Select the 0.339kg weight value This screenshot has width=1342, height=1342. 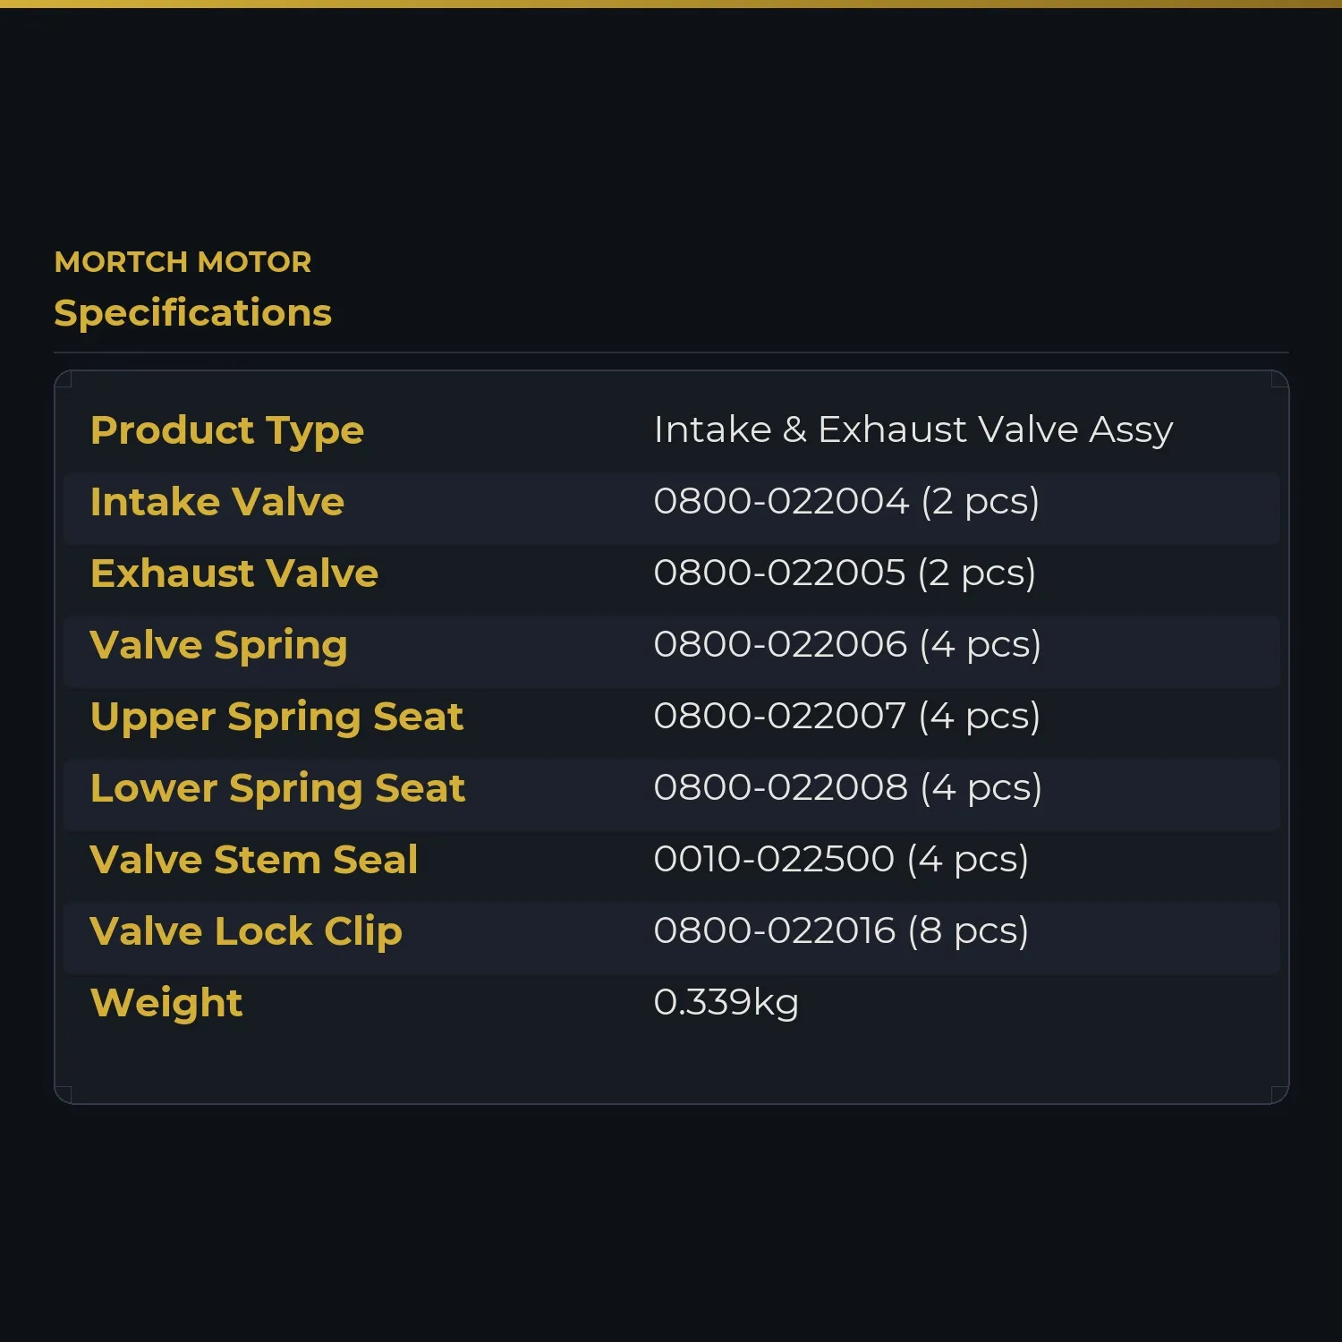726,1003
